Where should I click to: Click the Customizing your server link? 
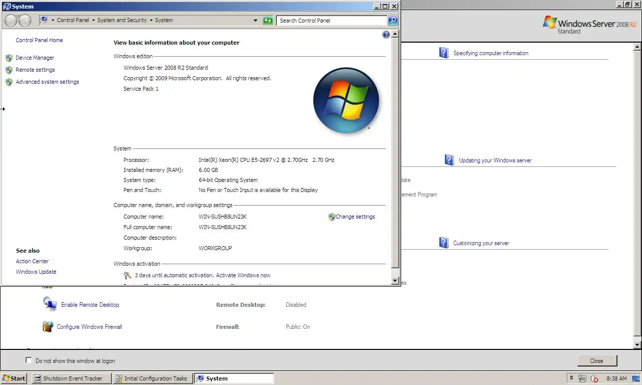pos(481,243)
